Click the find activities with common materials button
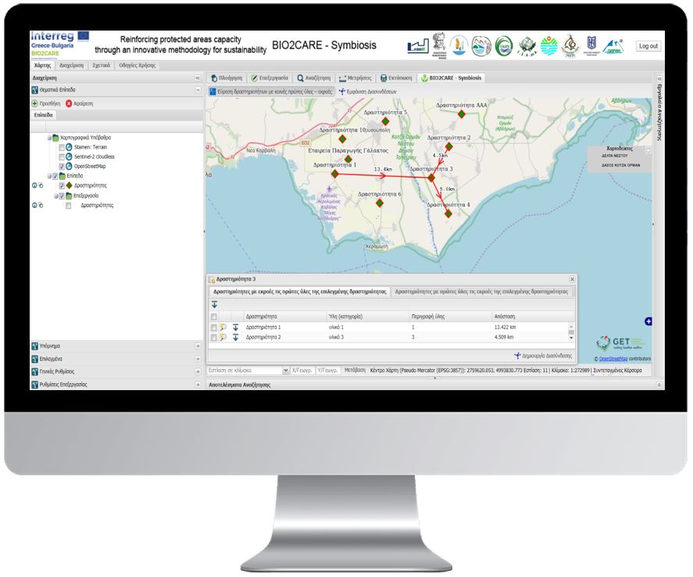693x577 pixels. click(270, 92)
